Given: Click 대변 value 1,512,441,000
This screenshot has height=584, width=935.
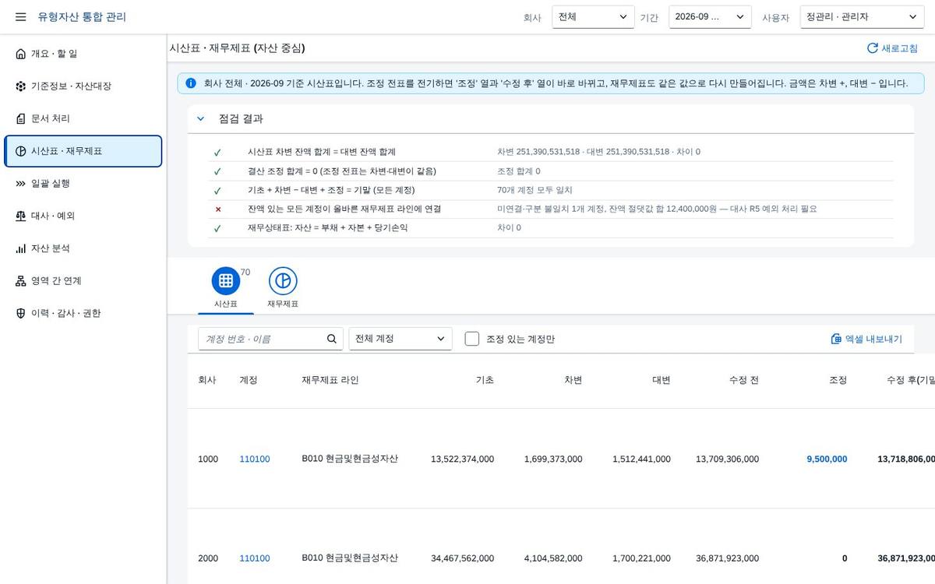Looking at the screenshot, I should click(641, 459).
